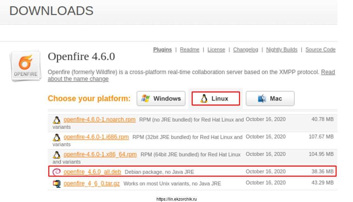
Task: Select the Windows platform tab
Action: 161,99
